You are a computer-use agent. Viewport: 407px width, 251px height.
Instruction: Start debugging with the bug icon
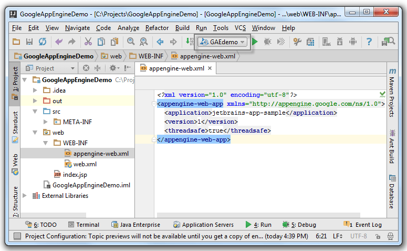pos(268,42)
